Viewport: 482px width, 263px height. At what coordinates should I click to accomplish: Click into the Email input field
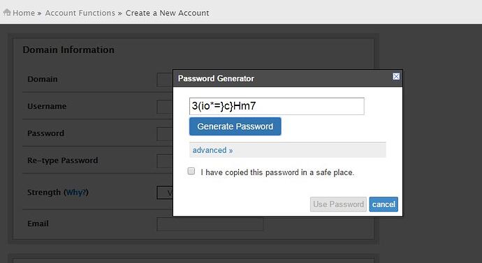click(210, 224)
